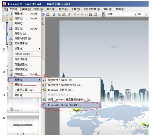Click the Paste clipboard icon in toolbar

tap(64, 15)
